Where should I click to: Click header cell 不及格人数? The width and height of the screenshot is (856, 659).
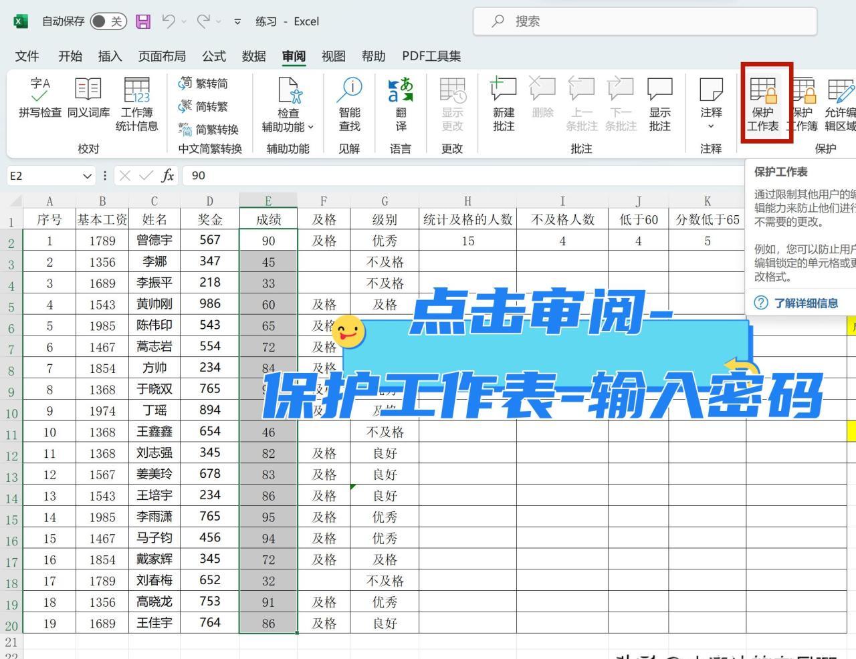click(x=562, y=219)
